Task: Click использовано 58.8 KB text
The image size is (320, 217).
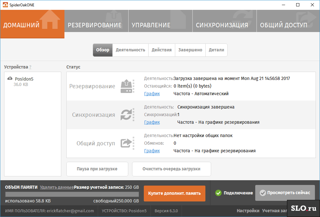Action: [28, 201]
